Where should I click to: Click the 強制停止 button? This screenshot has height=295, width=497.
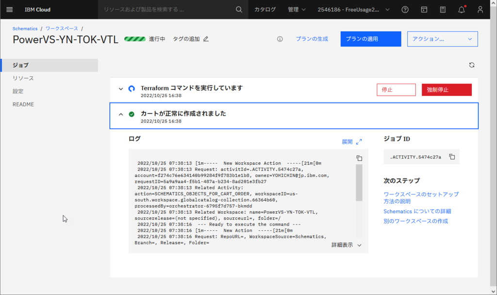[x=447, y=90]
